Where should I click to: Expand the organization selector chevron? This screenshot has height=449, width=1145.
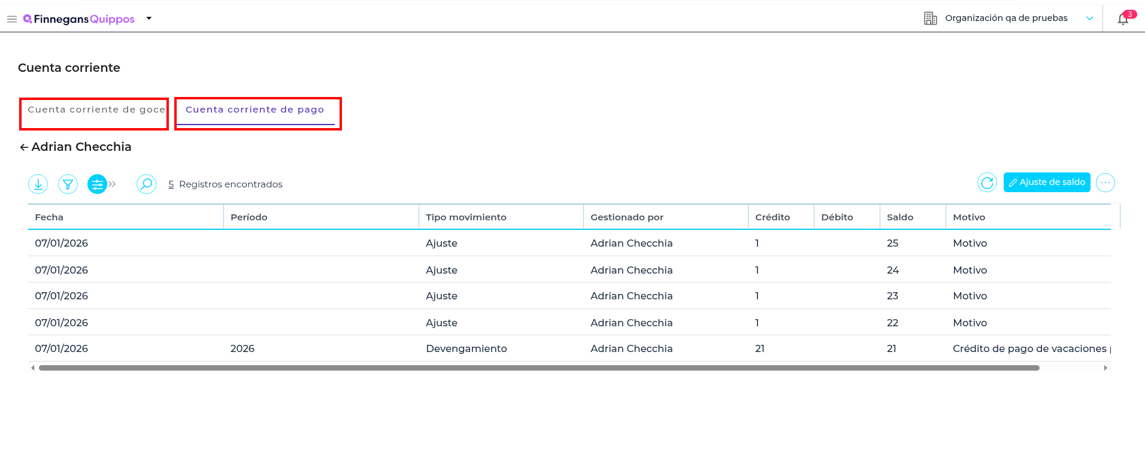(1089, 19)
